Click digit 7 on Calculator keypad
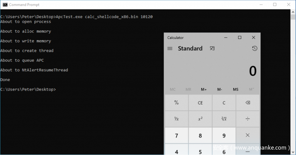Image resolution: width=296 pixels, height=155 pixels. 177,135
